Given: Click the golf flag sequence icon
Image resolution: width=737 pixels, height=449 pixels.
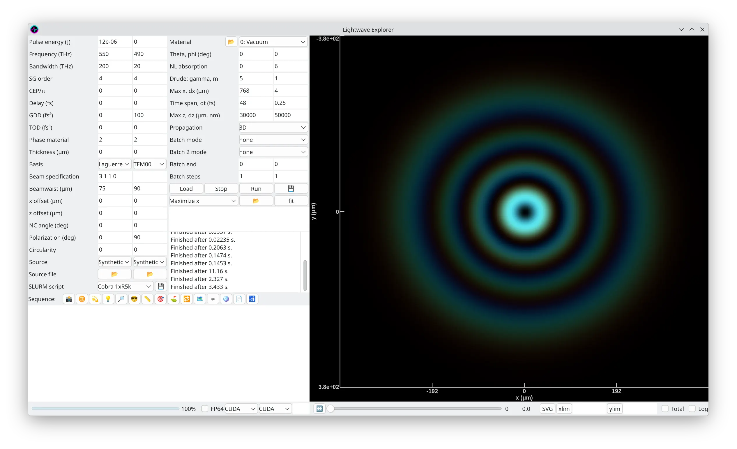Looking at the screenshot, I should tap(174, 299).
